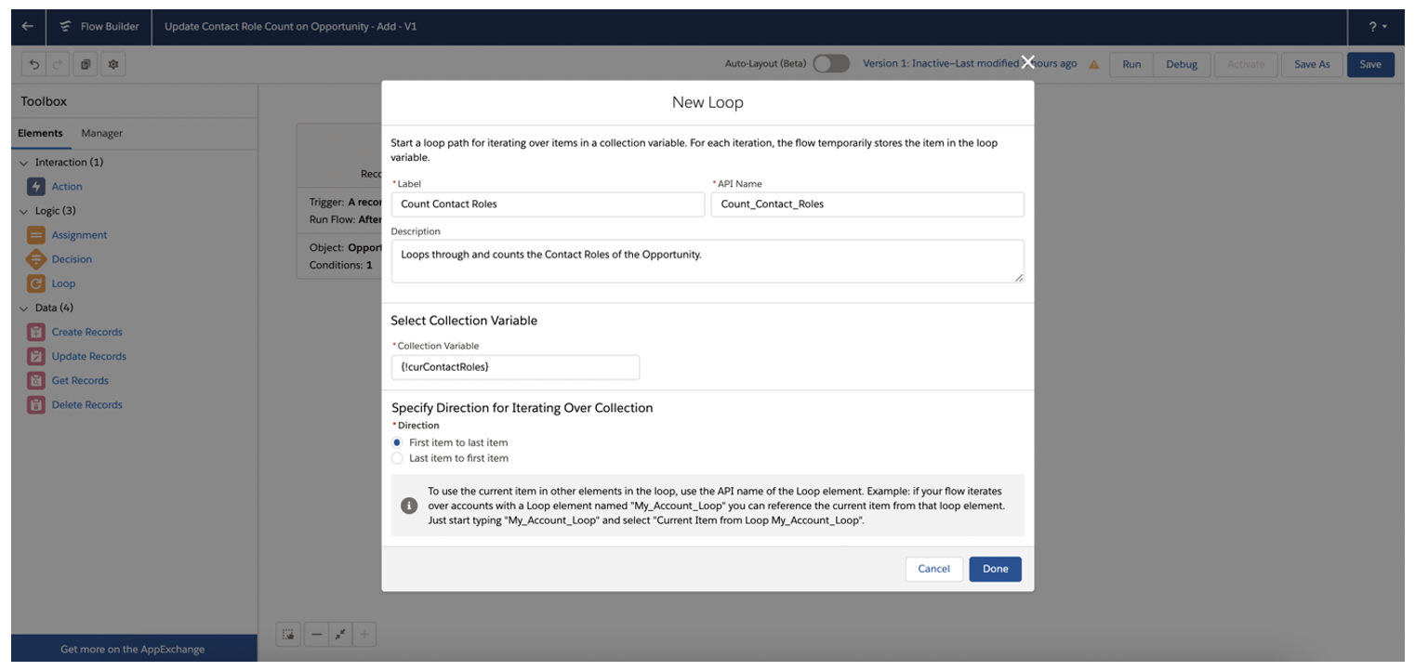
Task: Open flow settings gear icon
Action: tap(113, 64)
